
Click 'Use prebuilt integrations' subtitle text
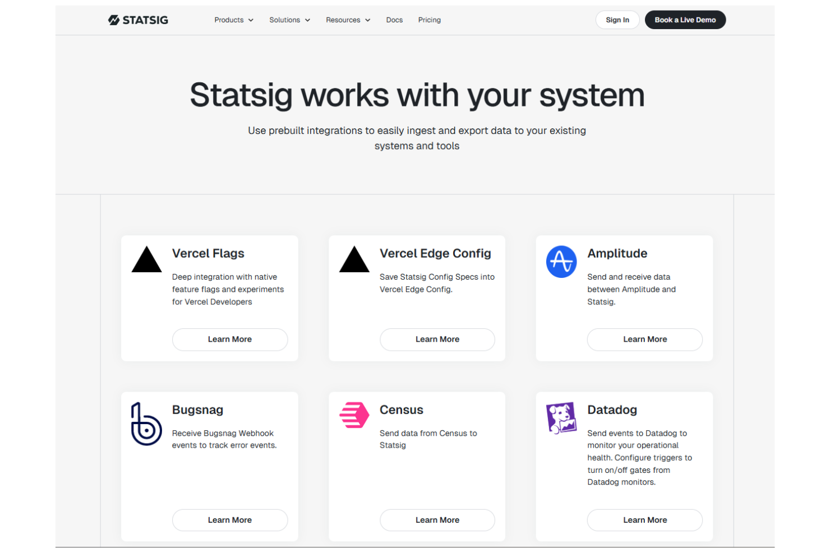click(417, 138)
